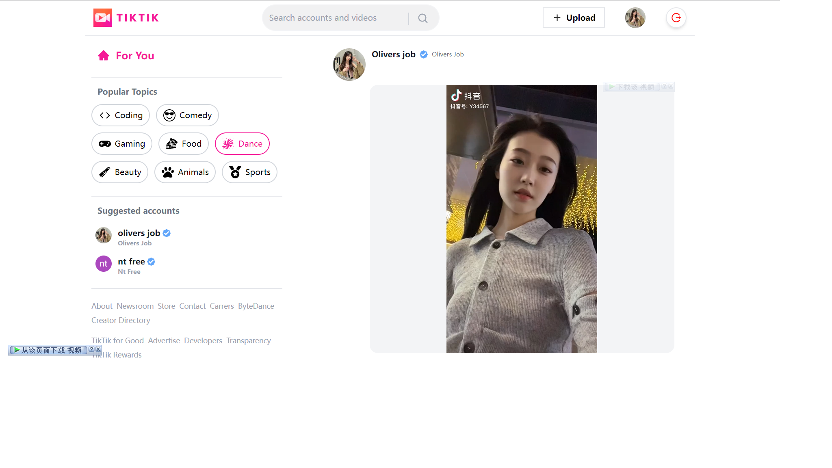832x468 pixels.
Task: Toggle the Dance topic selection
Action: click(242, 143)
